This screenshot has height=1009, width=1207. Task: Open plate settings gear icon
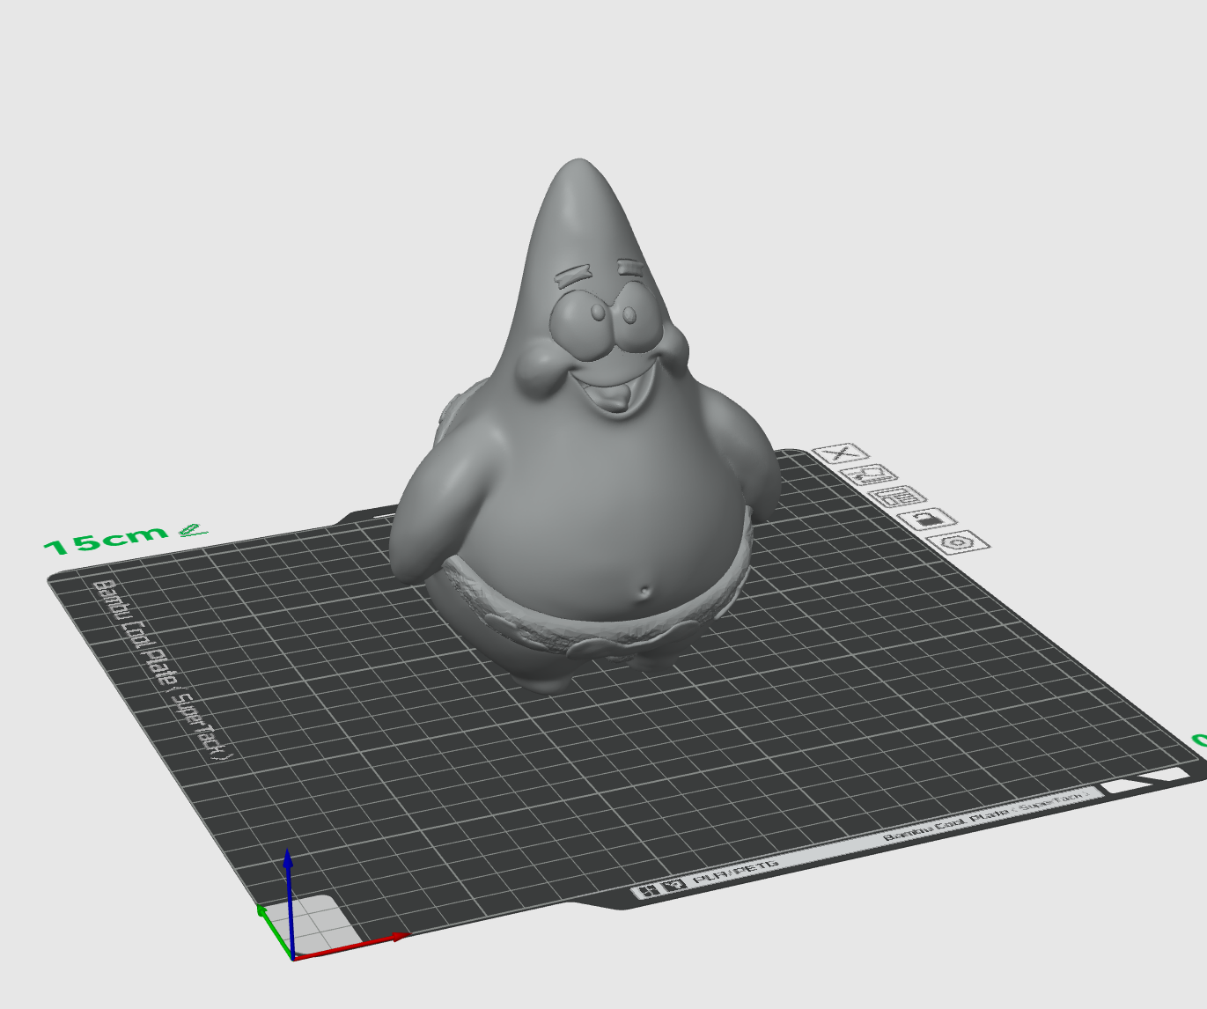point(958,541)
